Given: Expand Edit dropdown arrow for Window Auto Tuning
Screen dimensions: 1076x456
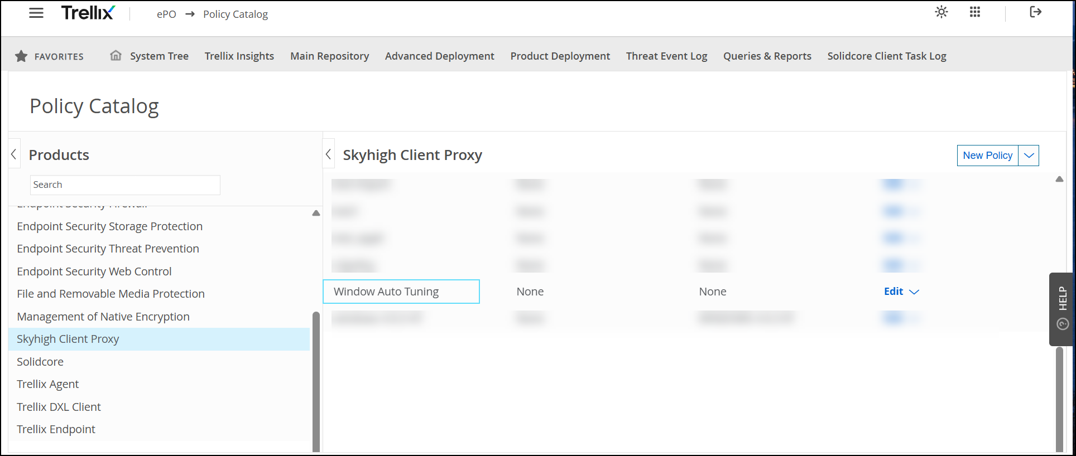Looking at the screenshot, I should pos(914,292).
